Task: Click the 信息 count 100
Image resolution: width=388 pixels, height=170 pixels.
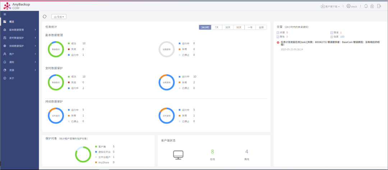Action: [x=342, y=37]
